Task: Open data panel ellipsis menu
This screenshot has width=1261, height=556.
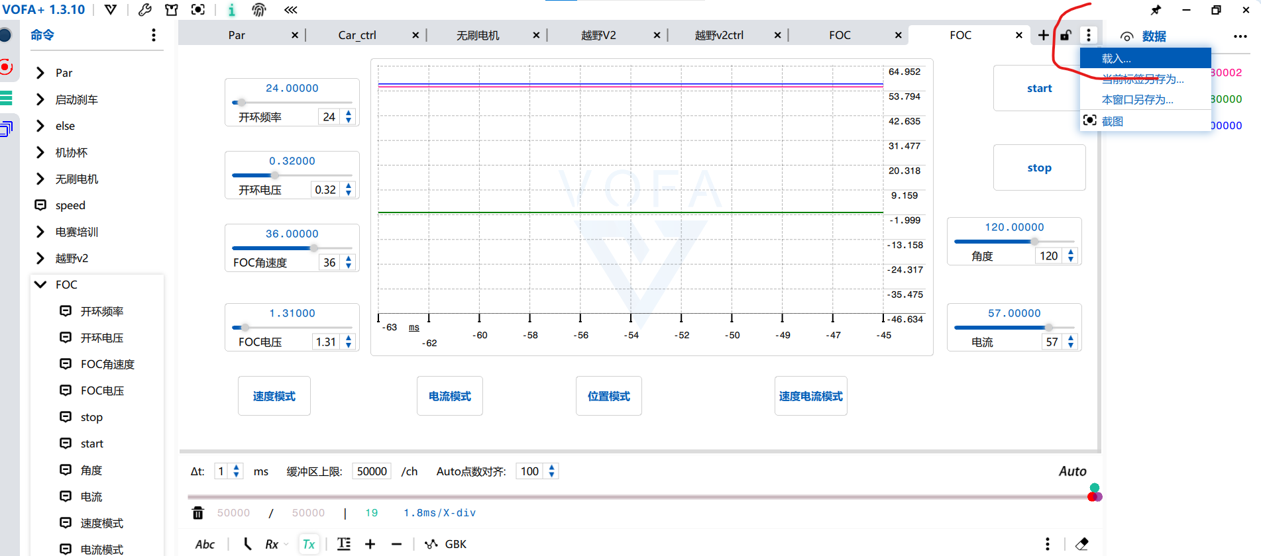Action: tap(1240, 36)
